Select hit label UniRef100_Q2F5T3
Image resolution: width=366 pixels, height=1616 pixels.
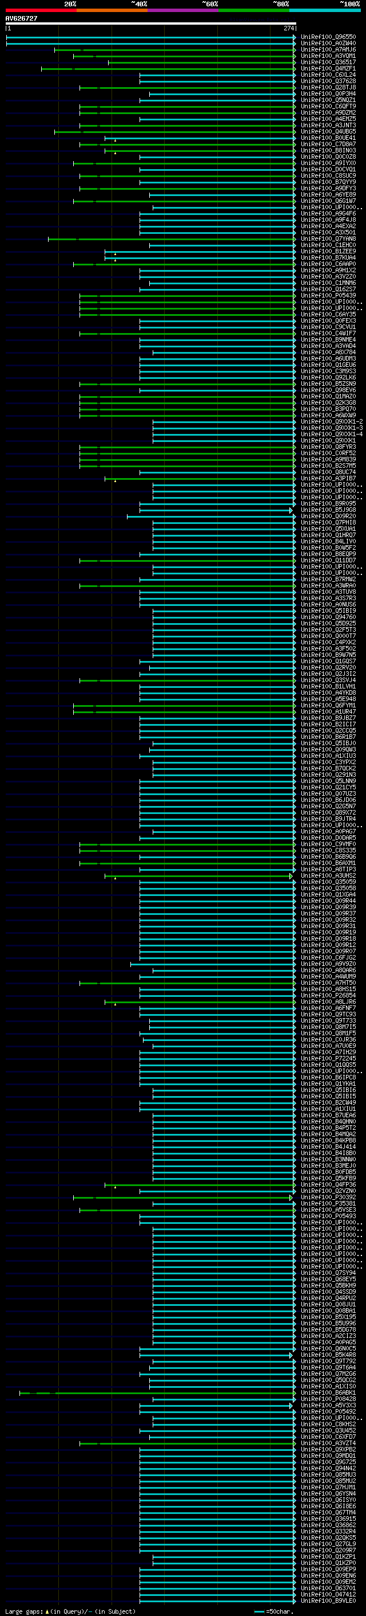(328, 630)
